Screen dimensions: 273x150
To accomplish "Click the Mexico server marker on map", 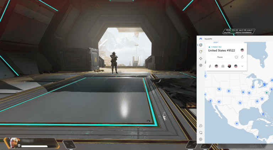I will [x=237, y=124].
